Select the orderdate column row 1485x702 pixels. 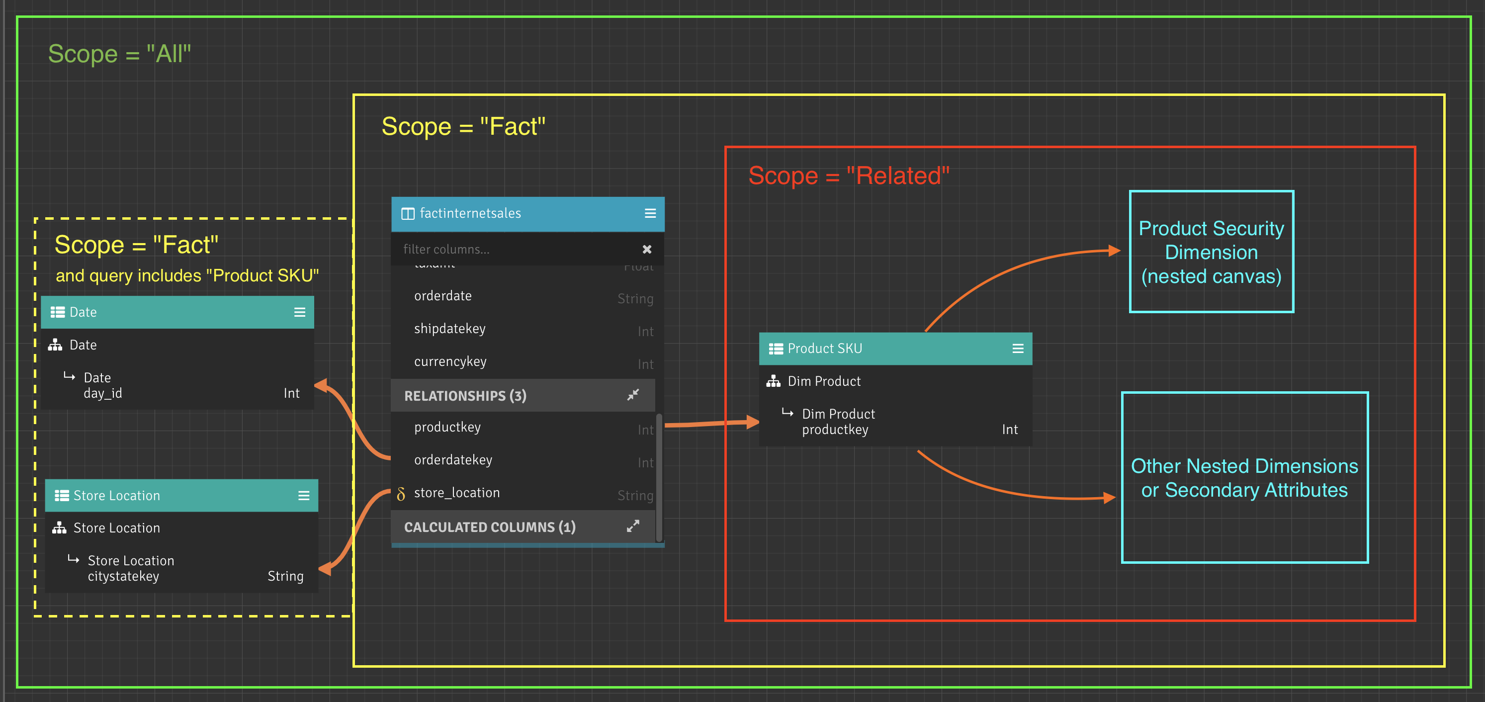[524, 296]
